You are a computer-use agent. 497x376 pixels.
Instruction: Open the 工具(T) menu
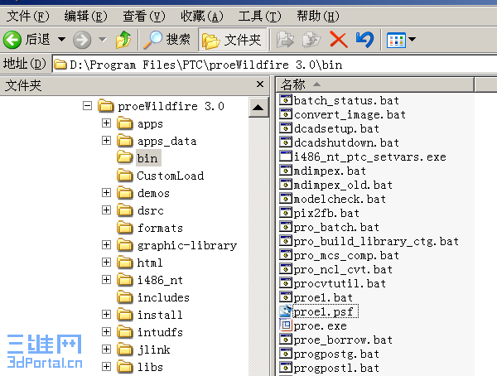click(x=259, y=16)
